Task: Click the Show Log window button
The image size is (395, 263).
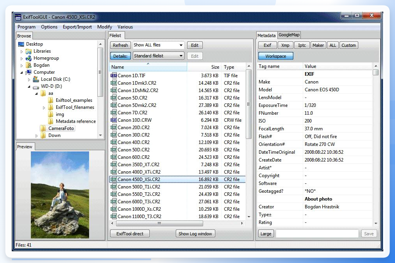Action: 195,234
